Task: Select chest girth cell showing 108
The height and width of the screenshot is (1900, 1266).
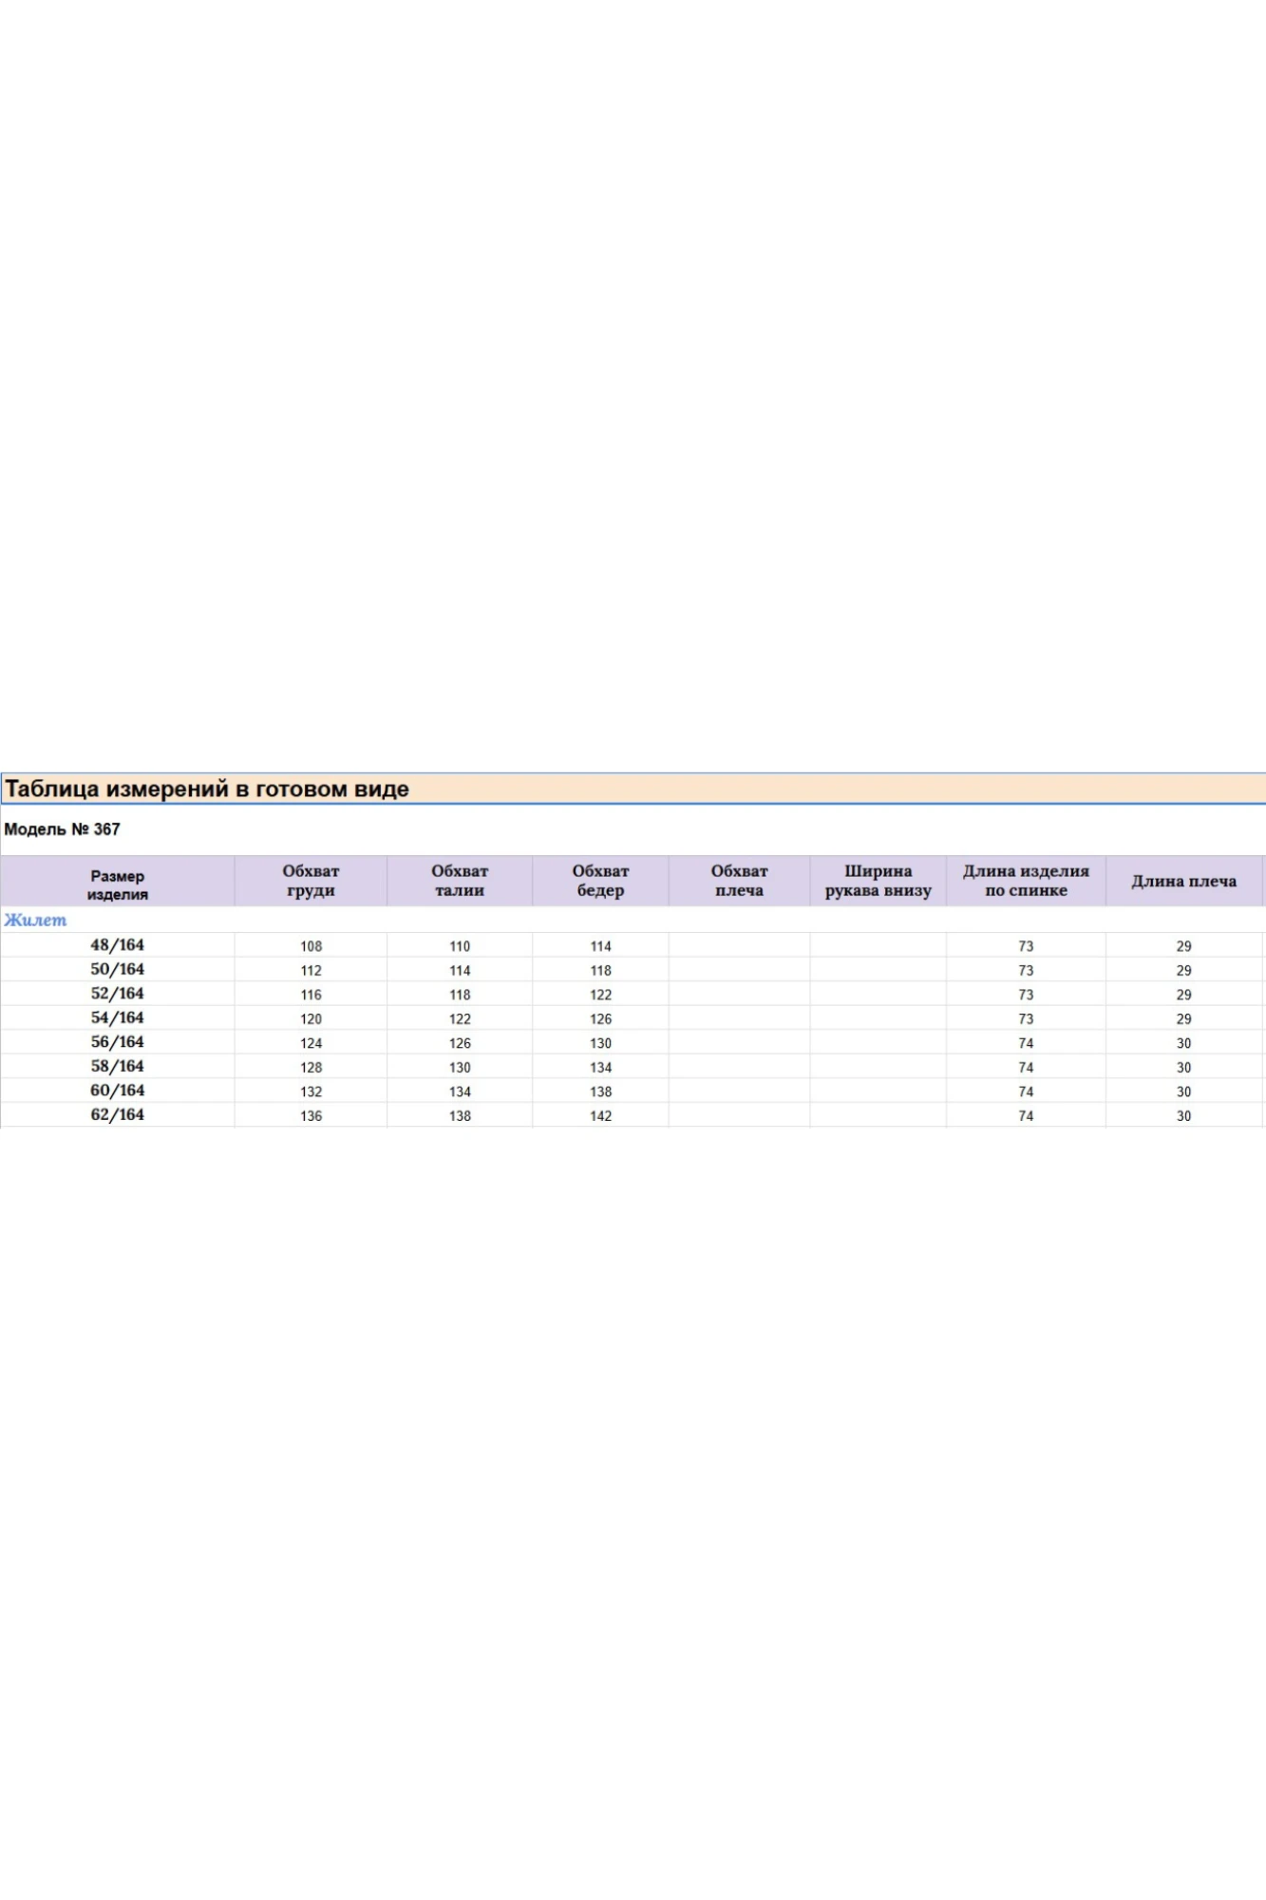Action: (312, 946)
